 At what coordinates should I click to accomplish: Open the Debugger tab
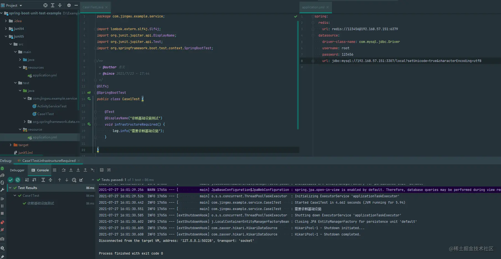point(17,170)
